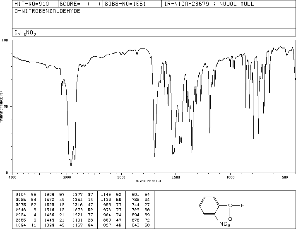
Task: Select the IR-NIDA-23679 : NUJOL MULL label
Action: click(x=209, y=4)
